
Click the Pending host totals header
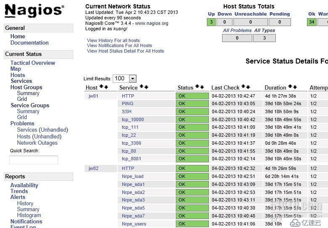280,14
